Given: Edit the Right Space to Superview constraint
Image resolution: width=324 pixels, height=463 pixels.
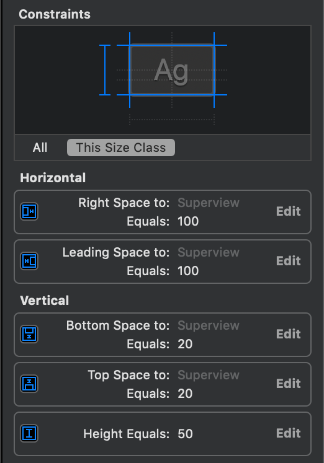Looking at the screenshot, I should click(288, 211).
